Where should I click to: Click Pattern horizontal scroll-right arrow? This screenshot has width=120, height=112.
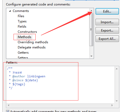112,105
